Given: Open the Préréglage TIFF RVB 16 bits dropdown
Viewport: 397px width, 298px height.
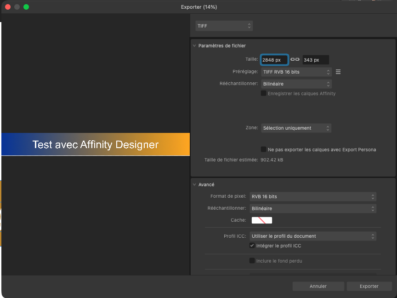Looking at the screenshot, I should tap(296, 72).
